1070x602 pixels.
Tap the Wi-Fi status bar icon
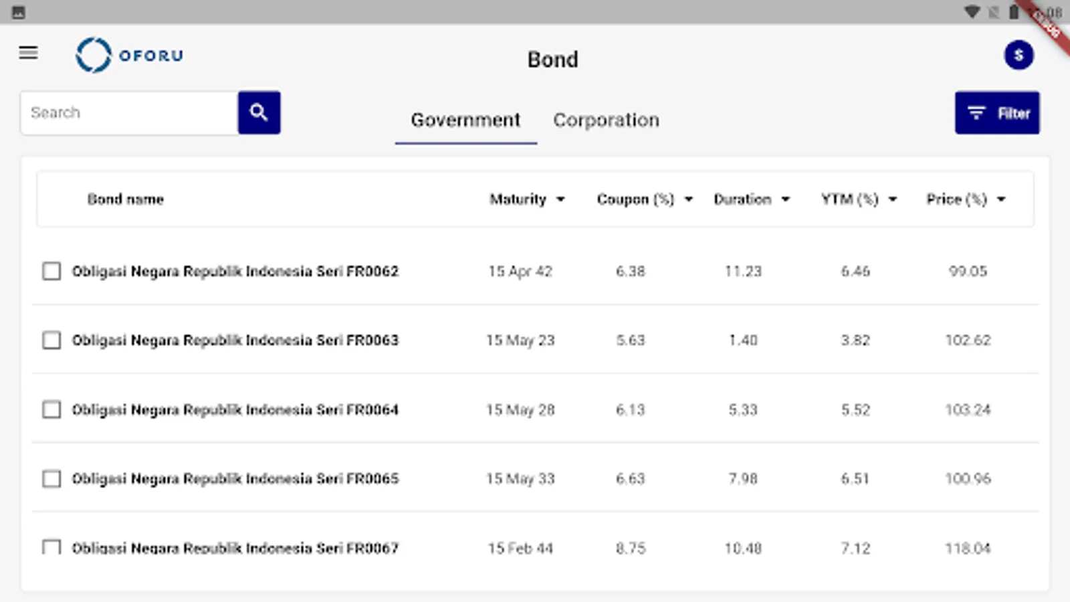(x=972, y=12)
